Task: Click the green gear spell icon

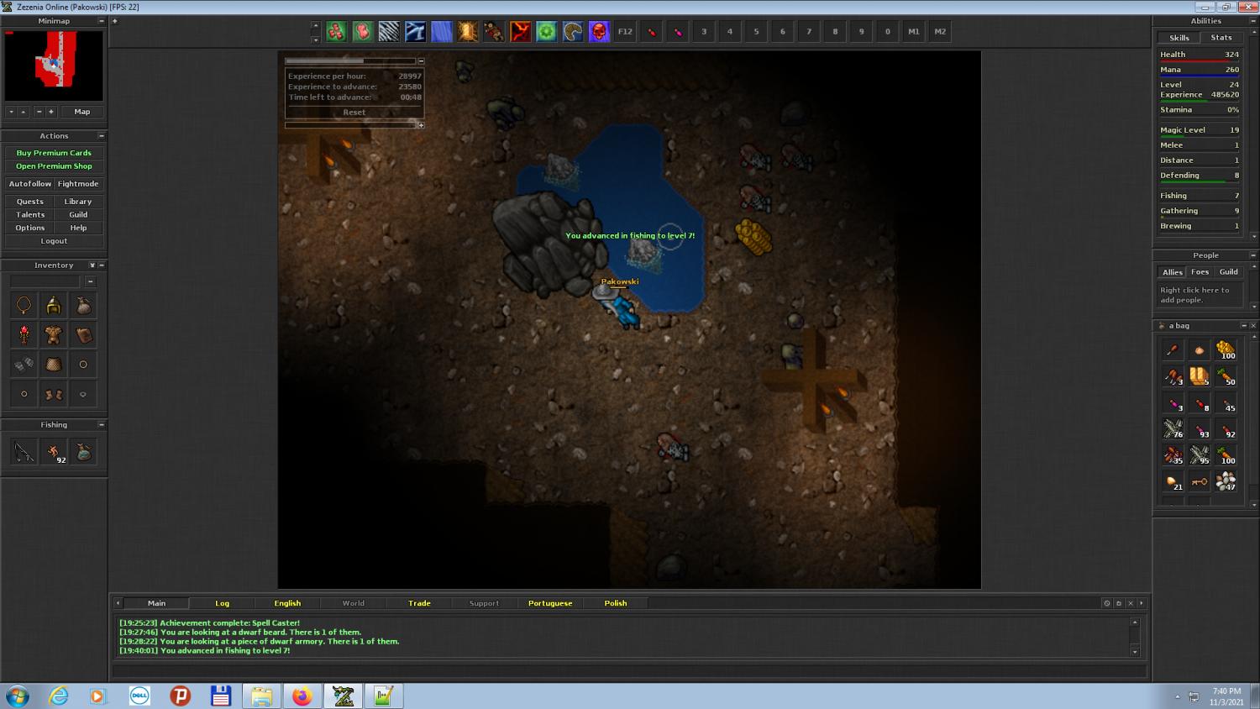Action: point(547,32)
